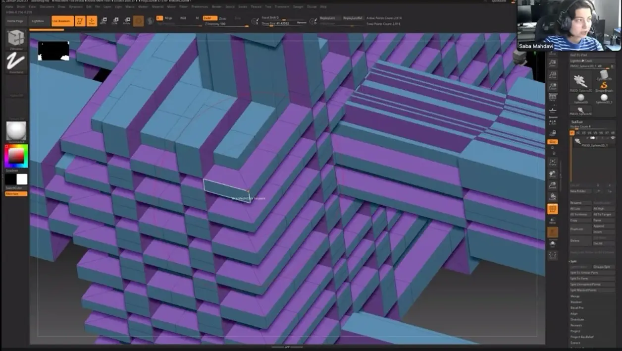Toggle Edit mode button
Viewport: 622px width, 351px height.
coord(80,21)
